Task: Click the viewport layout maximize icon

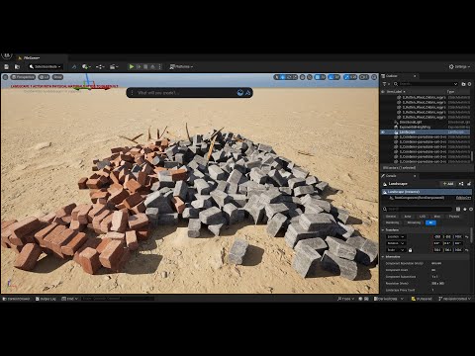Action: tap(374, 77)
